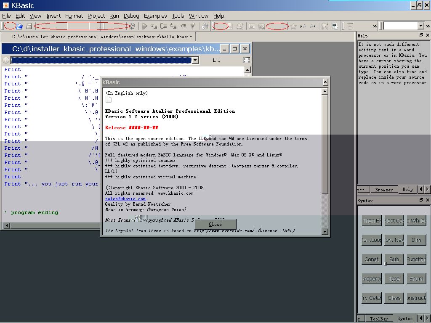Image resolution: width=431 pixels, height=323 pixels.
Task: Click the indent arrow toolbar icon
Action: click(183, 26)
